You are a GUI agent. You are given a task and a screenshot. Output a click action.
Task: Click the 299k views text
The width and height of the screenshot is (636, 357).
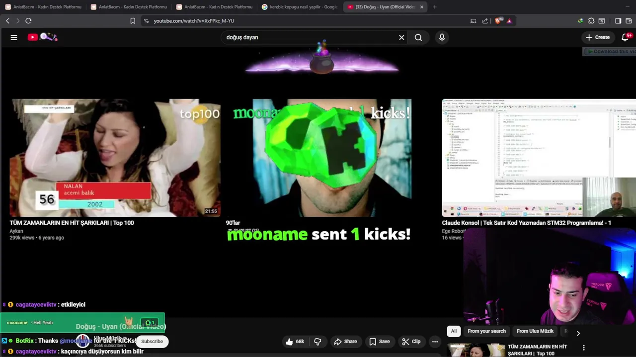(x=21, y=238)
